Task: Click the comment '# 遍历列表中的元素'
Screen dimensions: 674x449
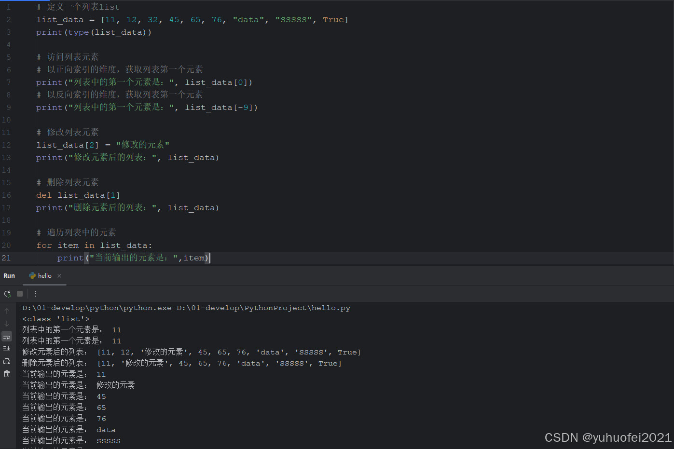Action: (76, 232)
